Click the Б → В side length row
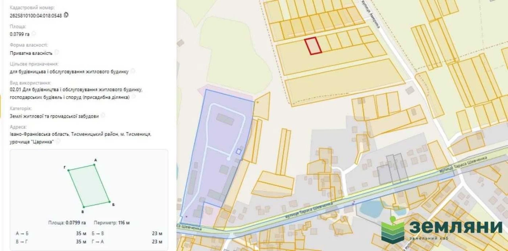Screen dimensions: 508x251 (x=127, y=233)
